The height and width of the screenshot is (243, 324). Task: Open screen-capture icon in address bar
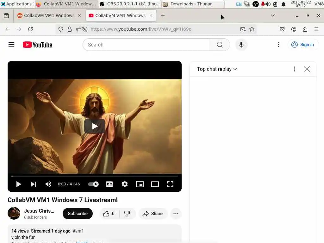click(243, 29)
